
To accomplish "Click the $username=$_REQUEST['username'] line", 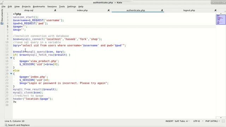I will pos(38,20).
